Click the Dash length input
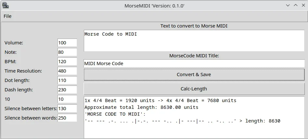 (67, 90)
